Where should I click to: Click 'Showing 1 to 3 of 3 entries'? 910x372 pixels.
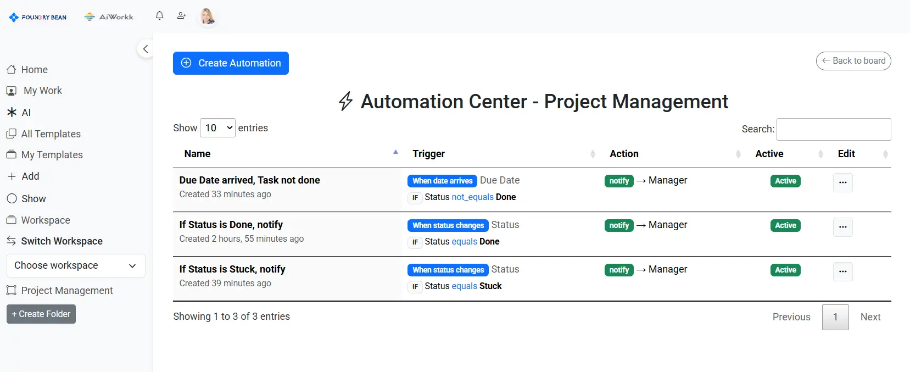[231, 317]
